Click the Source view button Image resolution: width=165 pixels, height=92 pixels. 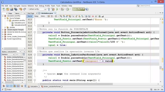[30, 16]
